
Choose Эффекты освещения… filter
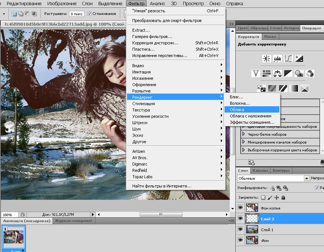click(252, 123)
